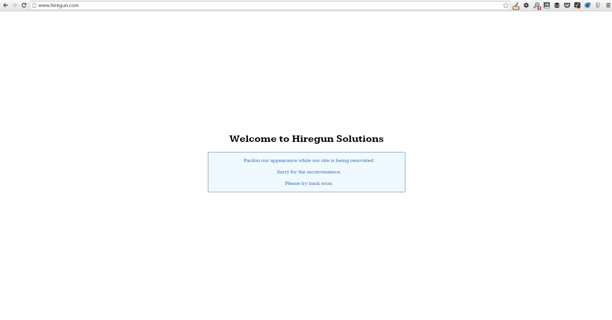Click the checkmark extension icon
Screen dimensions: 612x320
pos(577,5)
